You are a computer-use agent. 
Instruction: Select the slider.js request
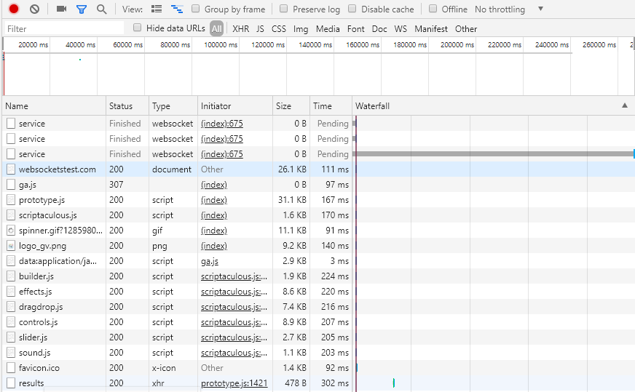pyautogui.click(x=318, y=337)
